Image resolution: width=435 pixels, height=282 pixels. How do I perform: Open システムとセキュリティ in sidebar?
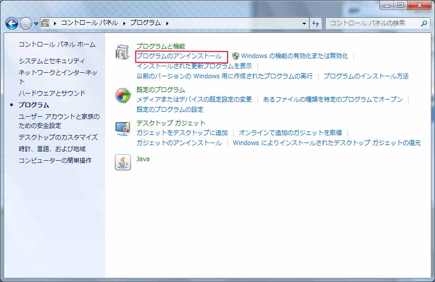pos(52,61)
